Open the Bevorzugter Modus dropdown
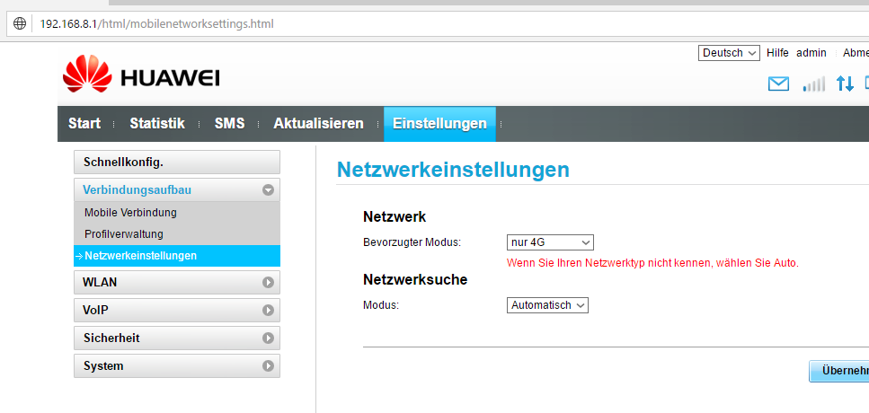The width and height of the screenshot is (869, 413). coord(550,242)
